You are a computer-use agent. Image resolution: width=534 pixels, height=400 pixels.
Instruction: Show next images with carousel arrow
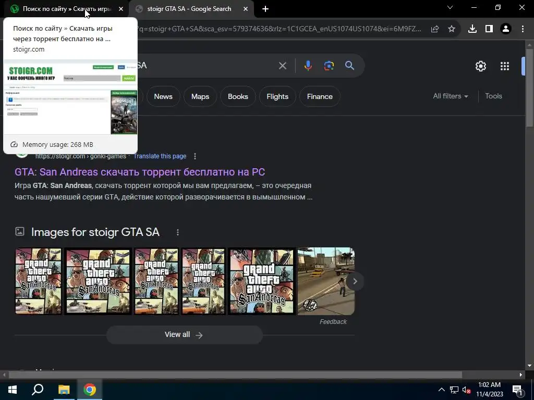pyautogui.click(x=355, y=281)
